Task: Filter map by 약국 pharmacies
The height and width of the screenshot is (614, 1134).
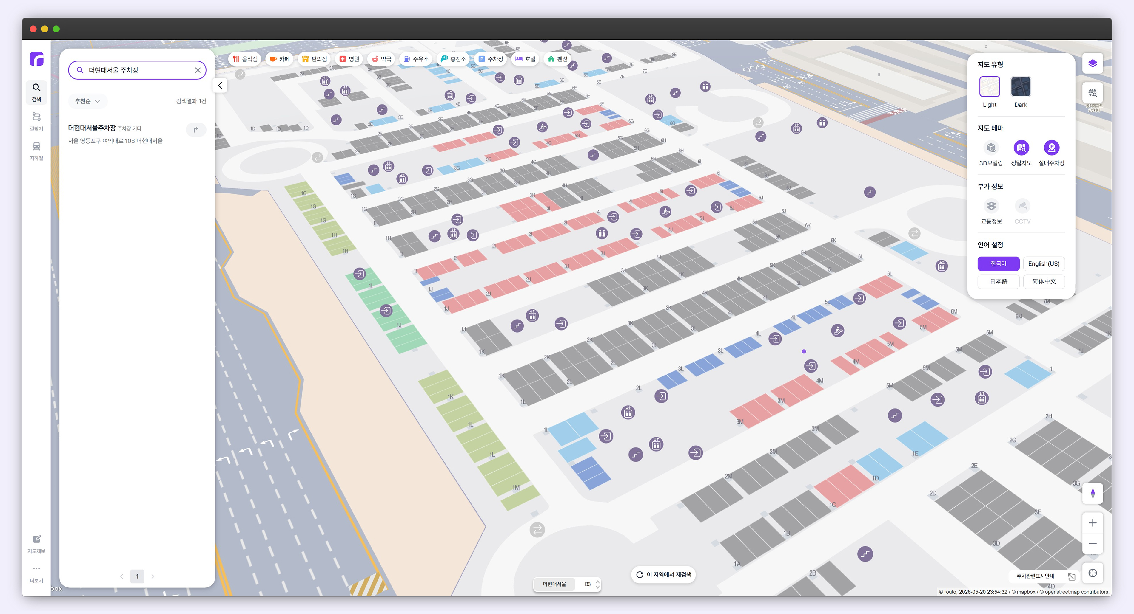Action: pos(381,59)
